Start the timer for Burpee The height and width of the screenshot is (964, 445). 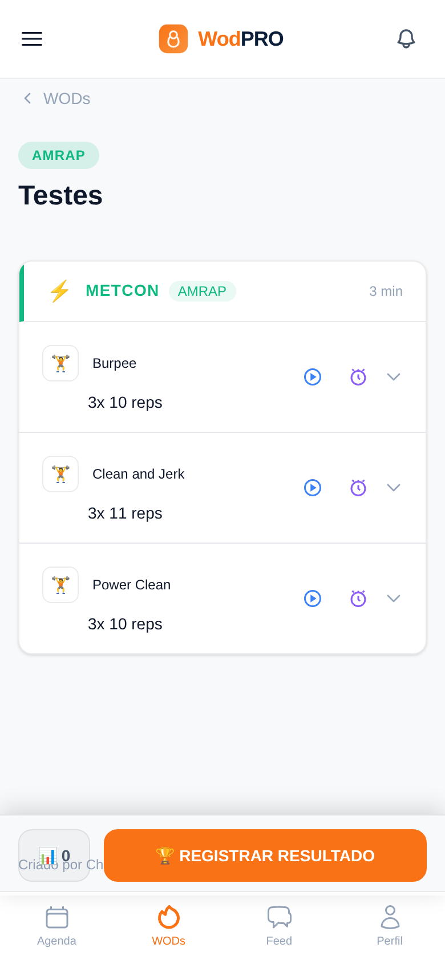[358, 377]
